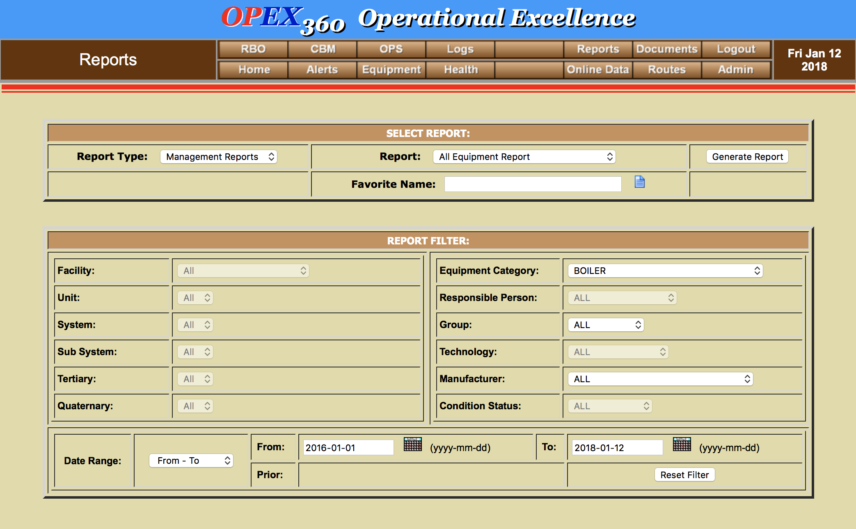Open the Technology dropdown
Screen dimensions: 856x529
coord(618,352)
